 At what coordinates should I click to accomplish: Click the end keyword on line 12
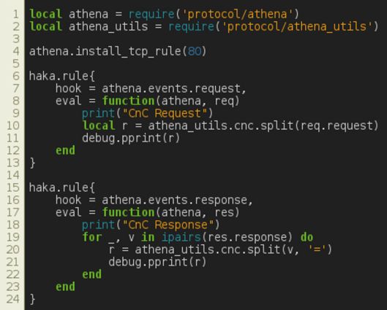tap(65, 150)
